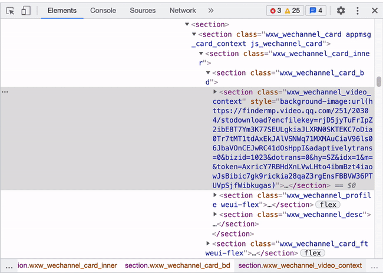The height and width of the screenshot is (273, 383).
Task: Open the row actions ellipsis on selected node
Action: coord(5,92)
